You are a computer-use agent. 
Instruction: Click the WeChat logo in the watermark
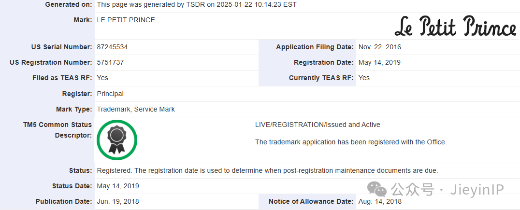377,189
